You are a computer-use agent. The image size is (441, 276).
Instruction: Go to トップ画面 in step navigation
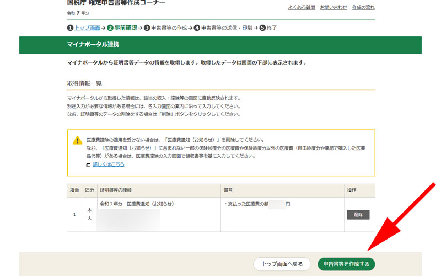pos(87,28)
